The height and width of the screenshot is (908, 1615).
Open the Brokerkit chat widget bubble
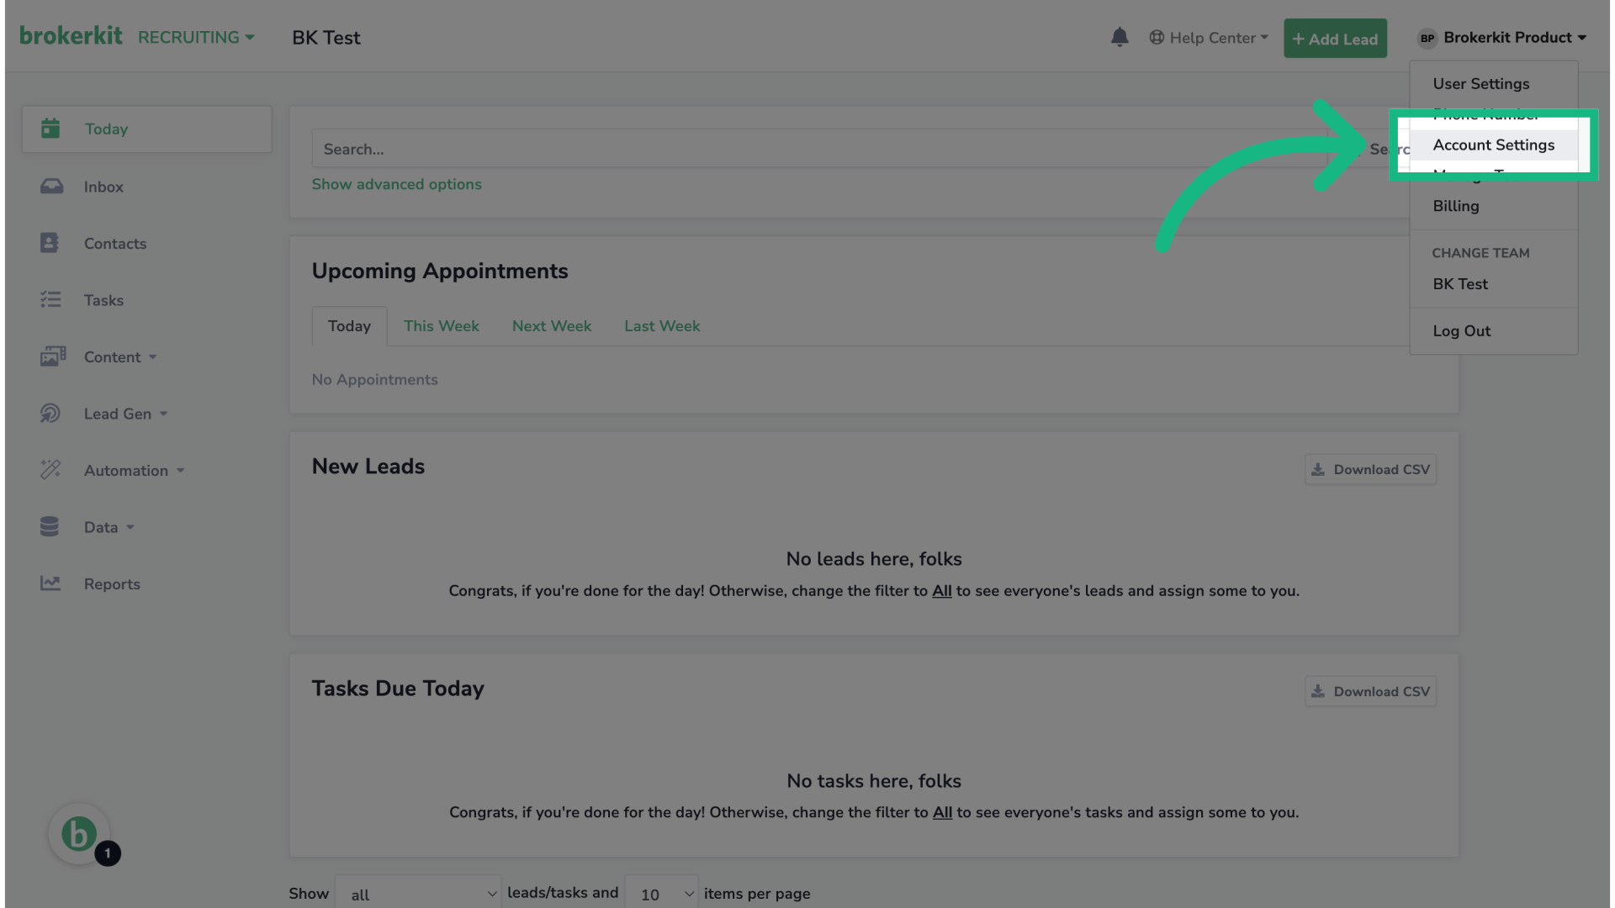(x=79, y=834)
